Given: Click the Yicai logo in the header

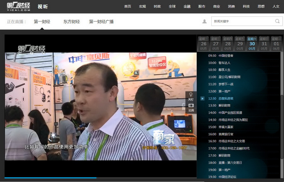Looking at the screenshot, I should tap(19, 7).
